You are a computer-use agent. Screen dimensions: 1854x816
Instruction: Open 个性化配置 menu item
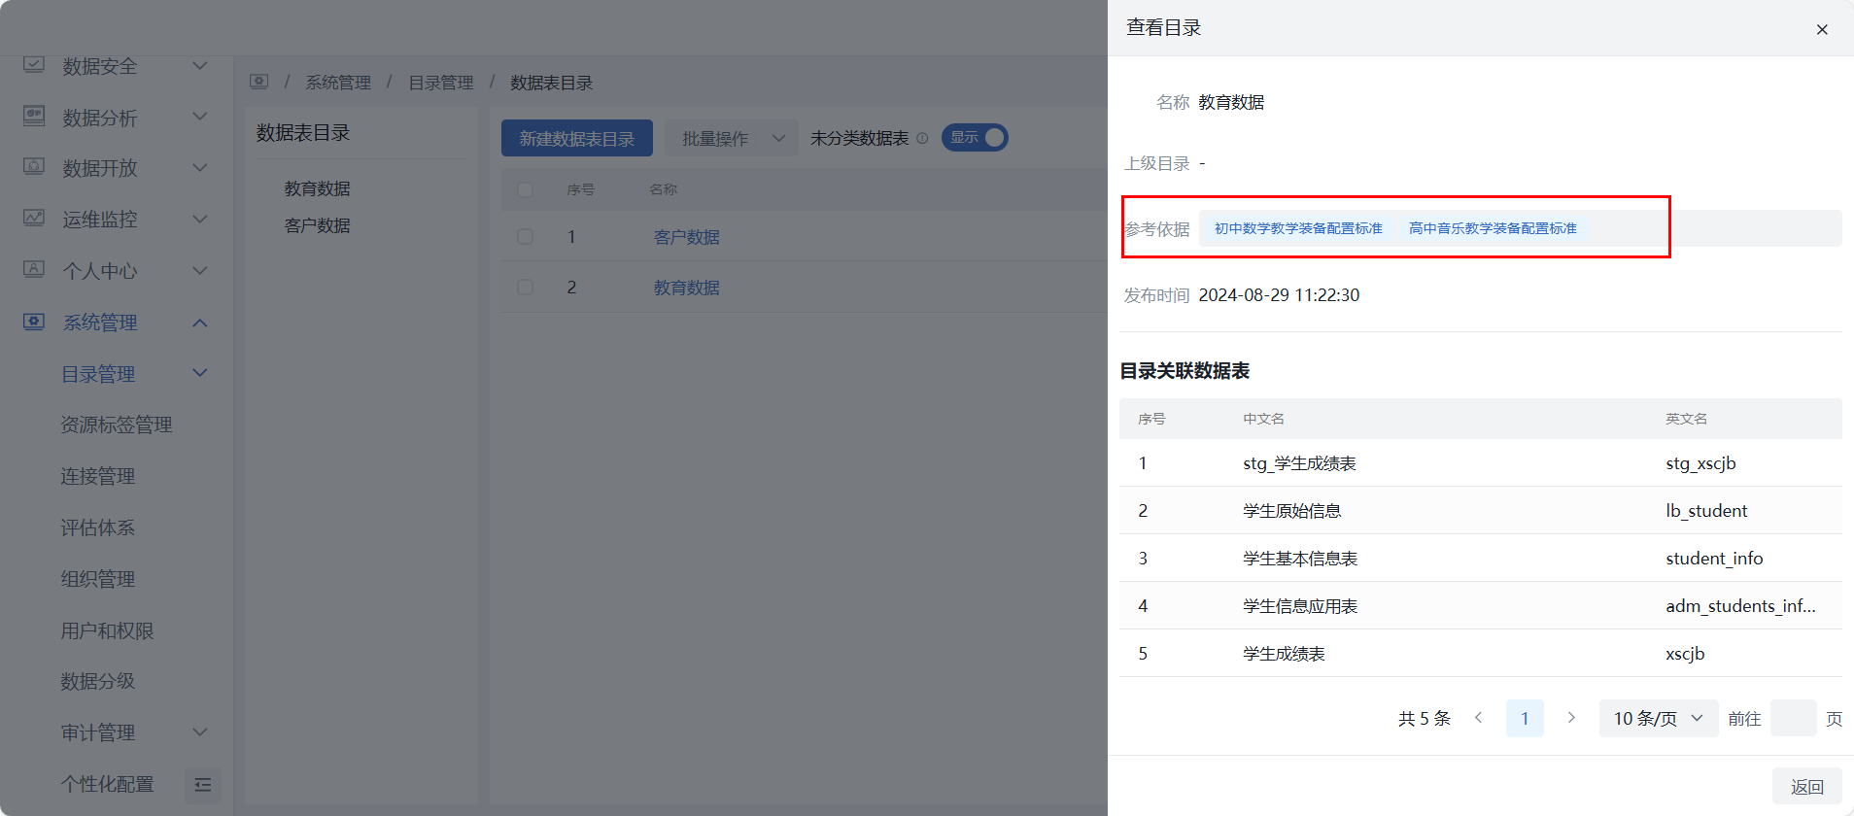click(108, 784)
